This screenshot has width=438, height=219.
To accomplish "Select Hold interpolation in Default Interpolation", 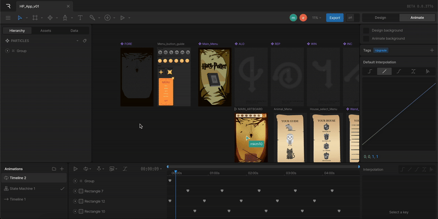I will 370,72.
